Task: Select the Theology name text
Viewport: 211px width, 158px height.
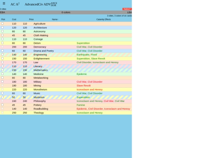Action: (x=39, y=113)
